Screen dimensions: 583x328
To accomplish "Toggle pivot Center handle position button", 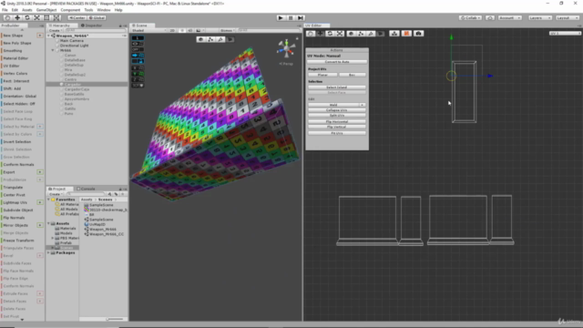I will (77, 18).
